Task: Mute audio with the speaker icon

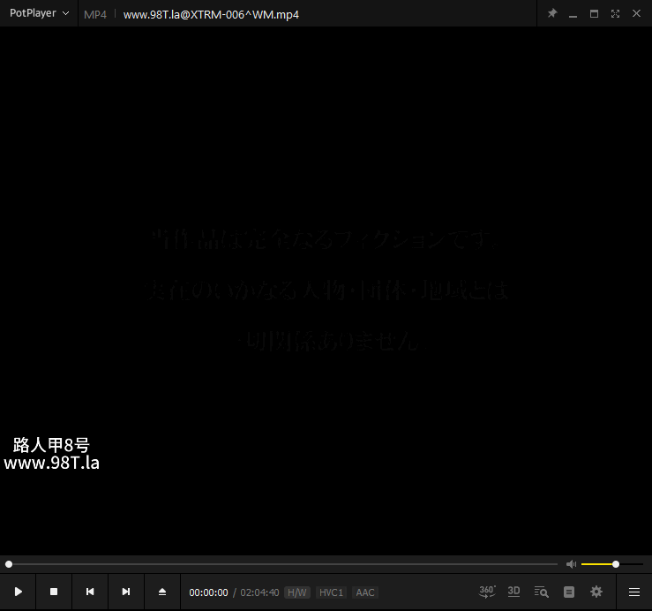Action: [x=571, y=563]
